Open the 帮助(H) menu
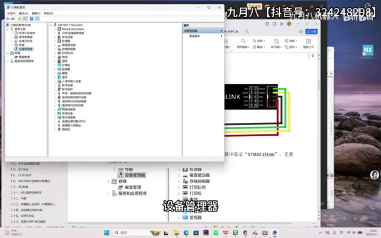 coord(48,13)
